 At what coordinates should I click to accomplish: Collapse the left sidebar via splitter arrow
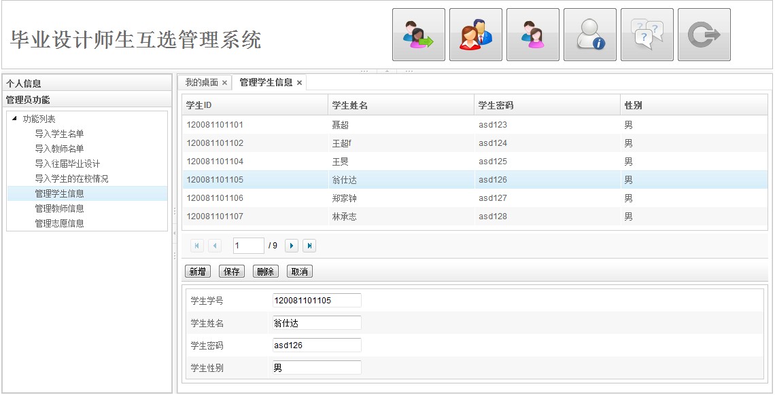(x=175, y=233)
